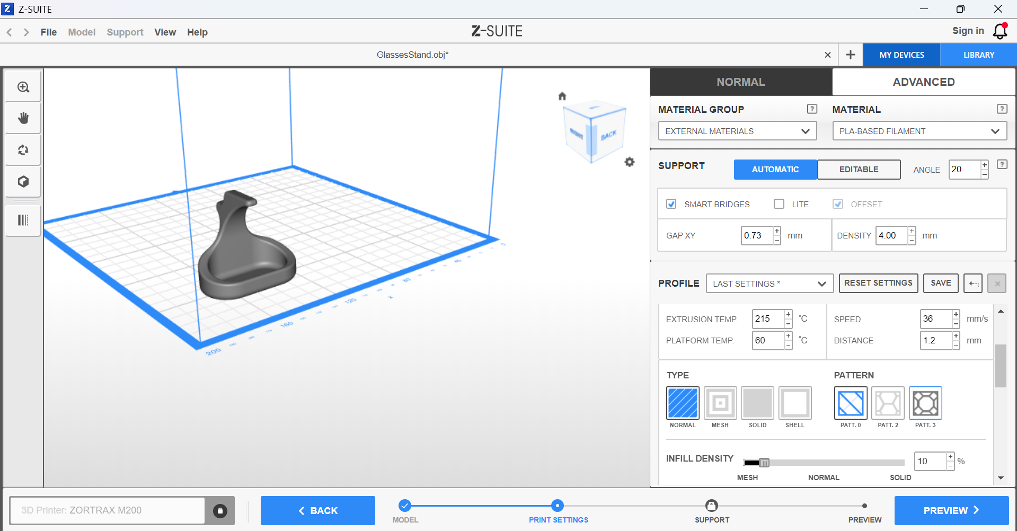Increase support angle with plus stepper
This screenshot has width=1017, height=531.
tap(985, 165)
